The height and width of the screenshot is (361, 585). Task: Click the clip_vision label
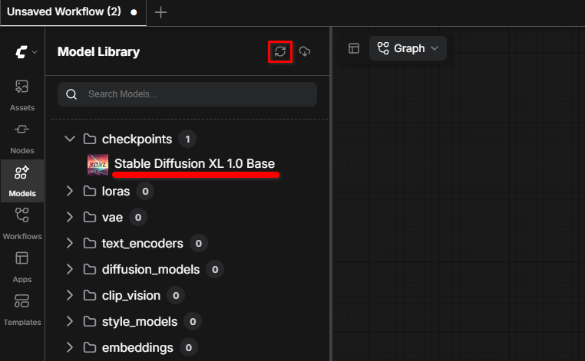(131, 295)
